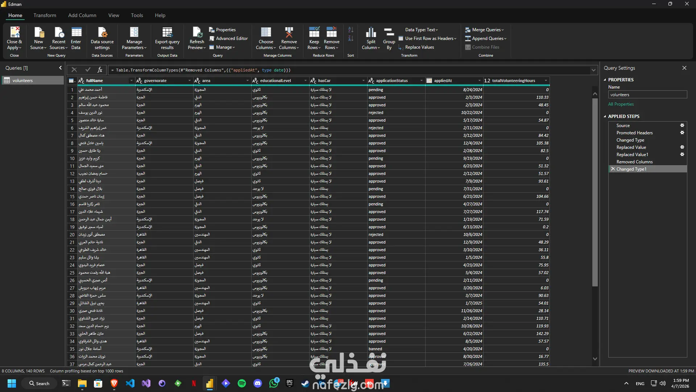This screenshot has width=696, height=392.
Task: Cancel formula edit with X icon
Action: coord(74,70)
